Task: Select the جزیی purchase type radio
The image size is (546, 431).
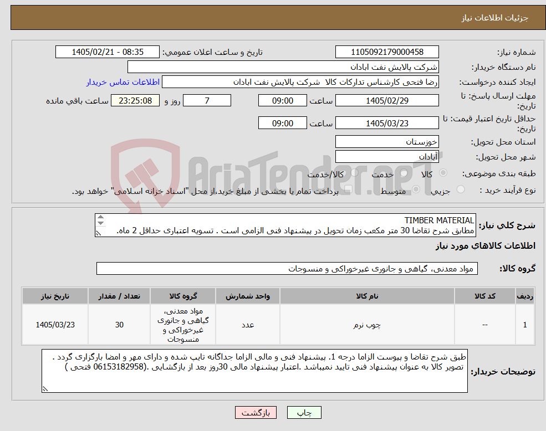Action: coord(460,189)
